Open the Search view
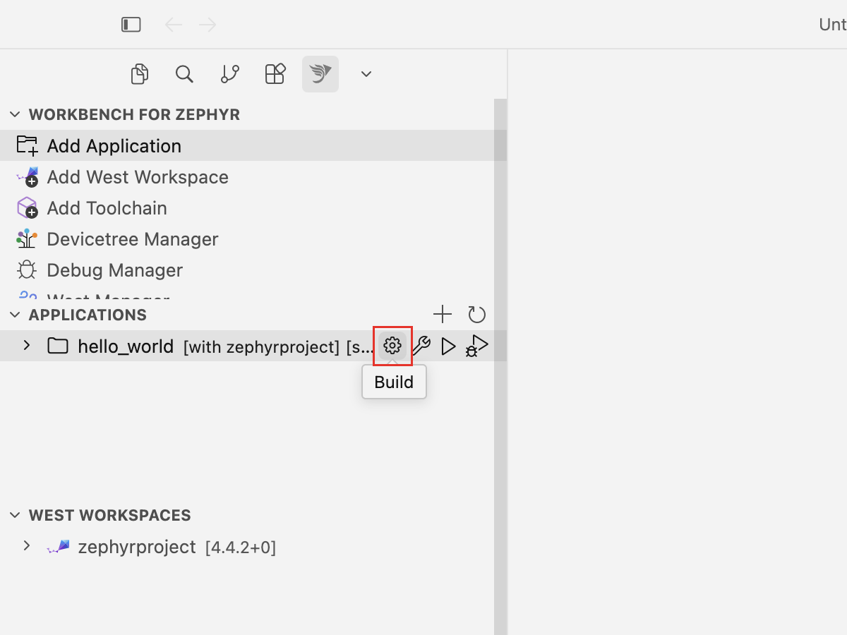Image resolution: width=847 pixels, height=635 pixels. coord(184,74)
